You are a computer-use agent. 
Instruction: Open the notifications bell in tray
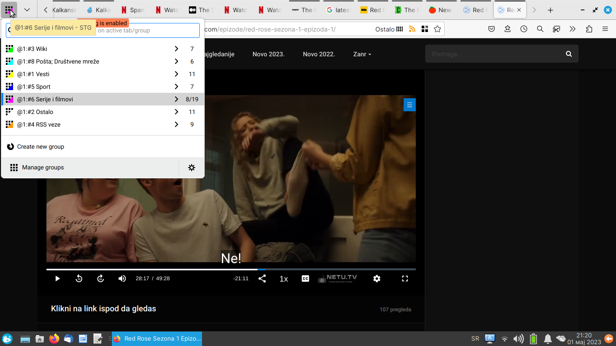coord(548,339)
